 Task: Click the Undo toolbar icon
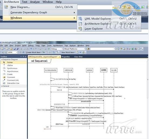[x=31, y=49]
